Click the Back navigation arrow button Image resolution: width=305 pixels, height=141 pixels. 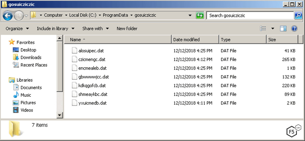tap(8, 16)
